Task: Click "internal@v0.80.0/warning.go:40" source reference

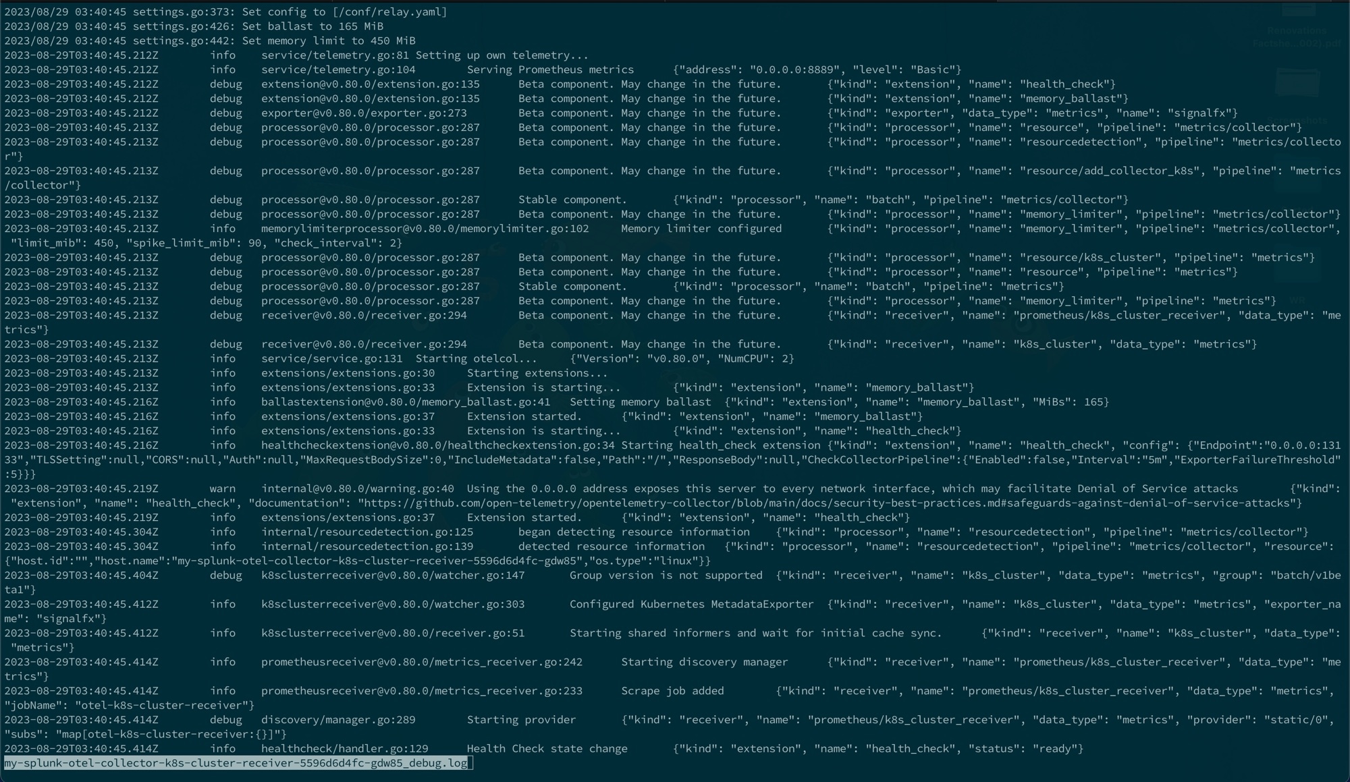Action: [358, 489]
